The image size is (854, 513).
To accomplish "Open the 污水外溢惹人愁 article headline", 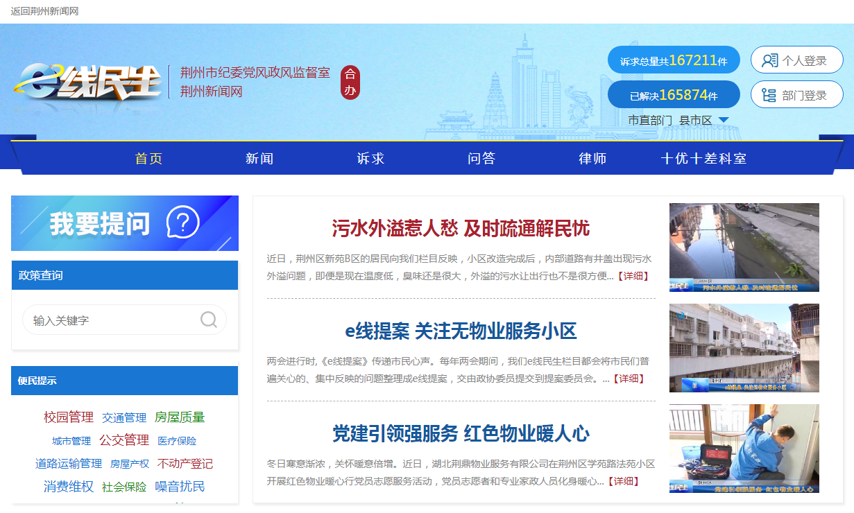I will point(461,228).
